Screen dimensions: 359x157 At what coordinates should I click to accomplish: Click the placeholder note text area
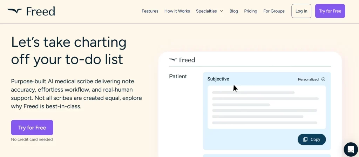click(x=266, y=107)
